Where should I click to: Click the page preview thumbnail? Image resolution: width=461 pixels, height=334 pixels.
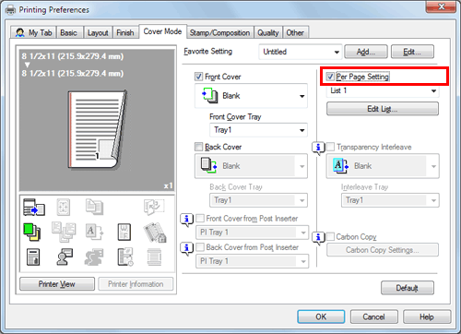(x=97, y=129)
